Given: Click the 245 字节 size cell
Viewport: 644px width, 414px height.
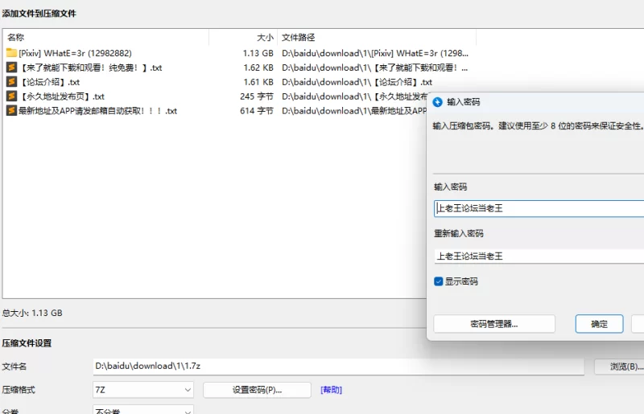Looking at the screenshot, I should click(256, 96).
